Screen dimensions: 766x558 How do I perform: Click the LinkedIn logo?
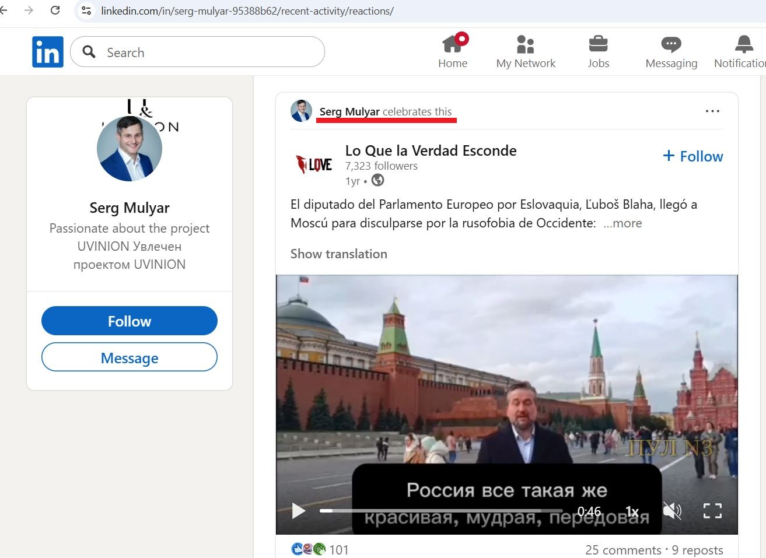point(47,51)
